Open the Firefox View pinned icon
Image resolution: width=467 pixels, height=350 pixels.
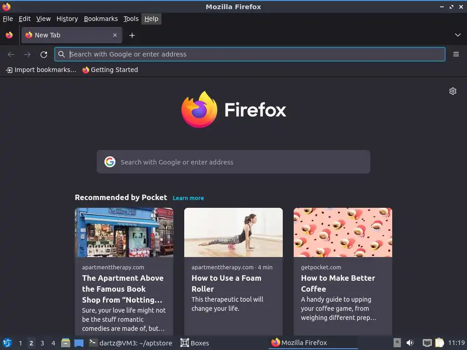pos(9,35)
